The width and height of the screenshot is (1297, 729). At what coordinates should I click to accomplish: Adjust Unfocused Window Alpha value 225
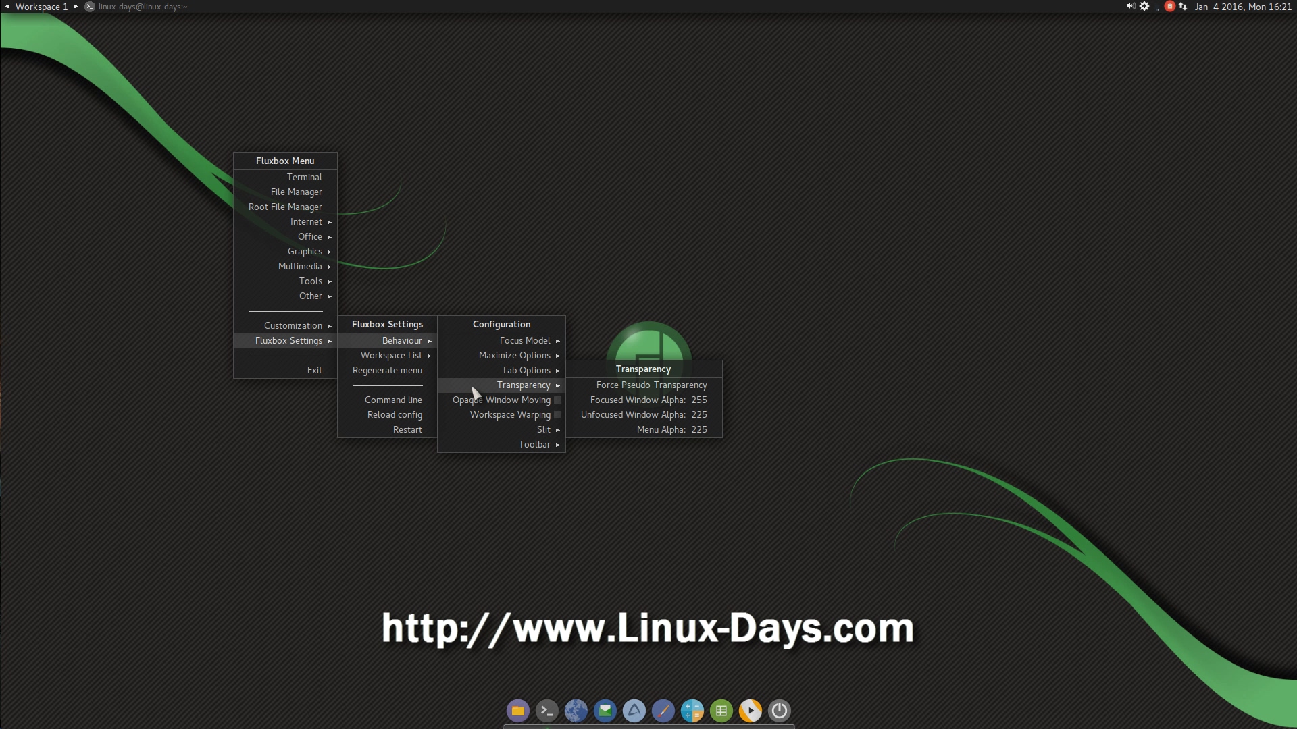pos(644,414)
